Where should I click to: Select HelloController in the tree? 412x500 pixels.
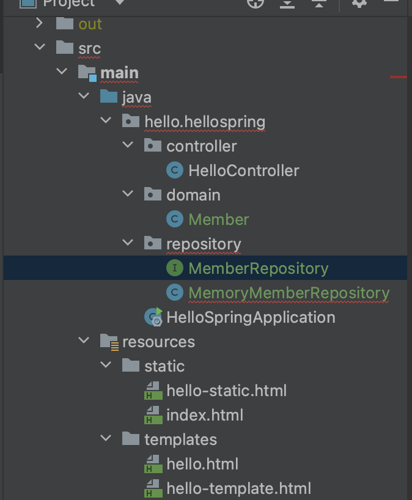tap(244, 171)
